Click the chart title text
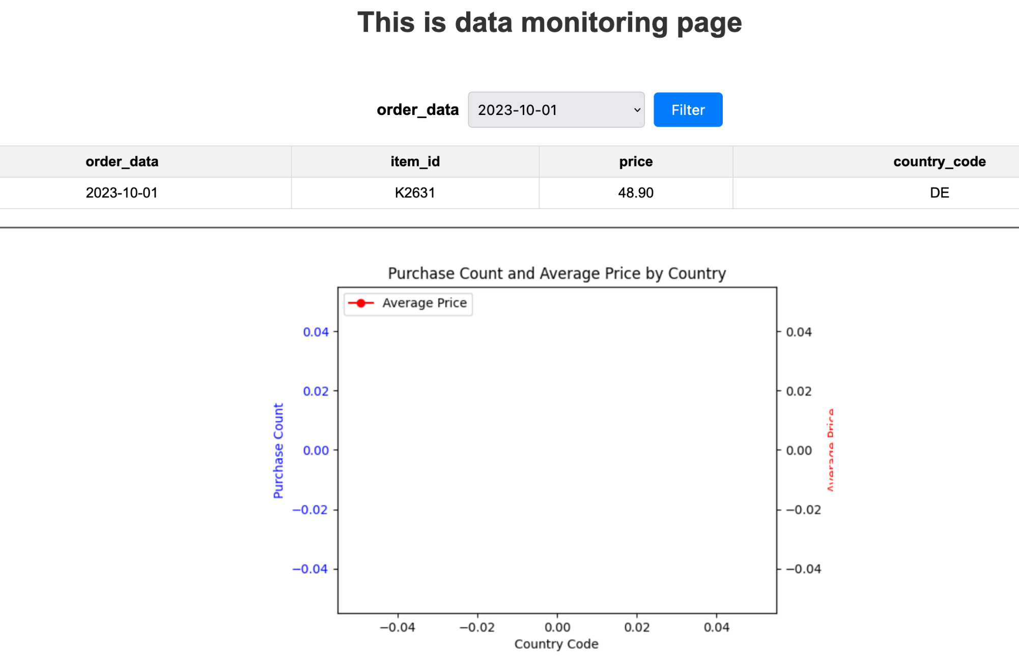Viewport: 1019px width, 668px height. pos(557,274)
